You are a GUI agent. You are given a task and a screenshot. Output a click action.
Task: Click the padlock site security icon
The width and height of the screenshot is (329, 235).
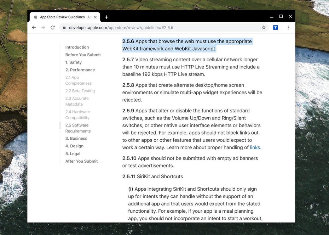64,28
